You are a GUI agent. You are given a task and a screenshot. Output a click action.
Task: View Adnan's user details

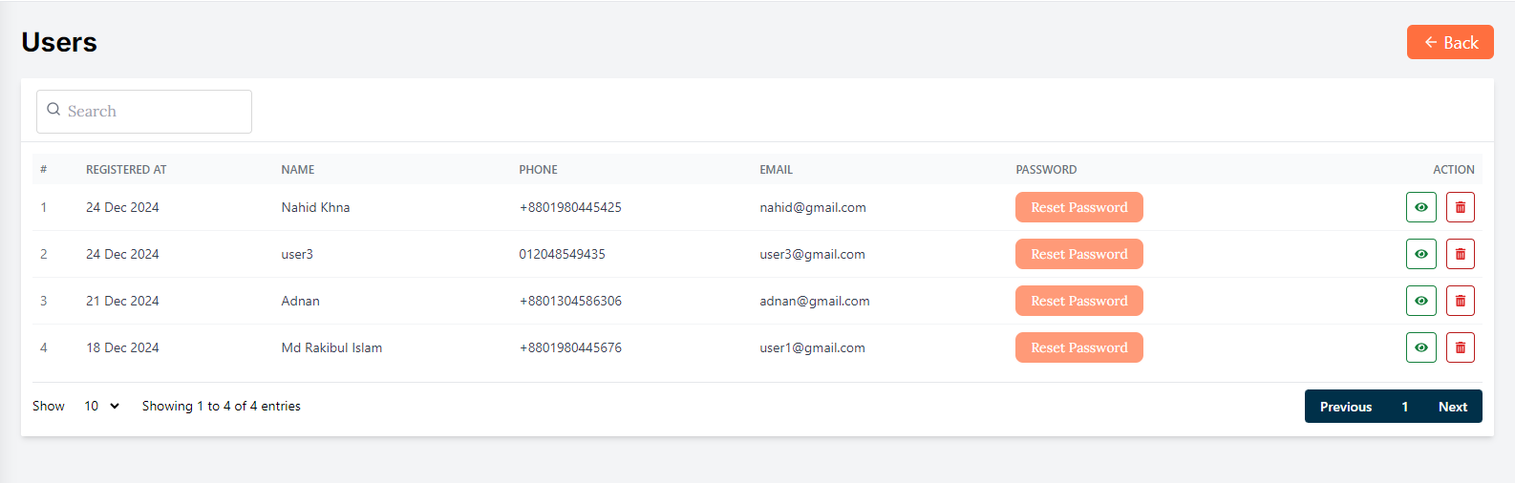(1420, 301)
